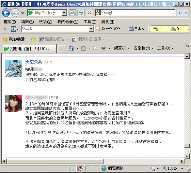Open the Home dropdown arrow

[x=77, y=49]
